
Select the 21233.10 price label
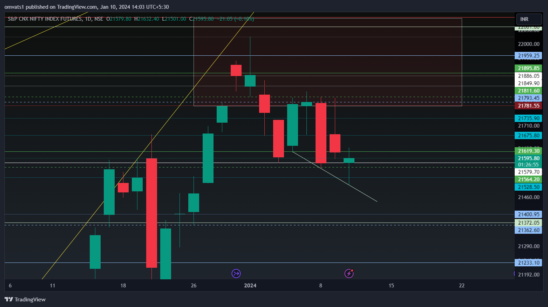[528, 263]
